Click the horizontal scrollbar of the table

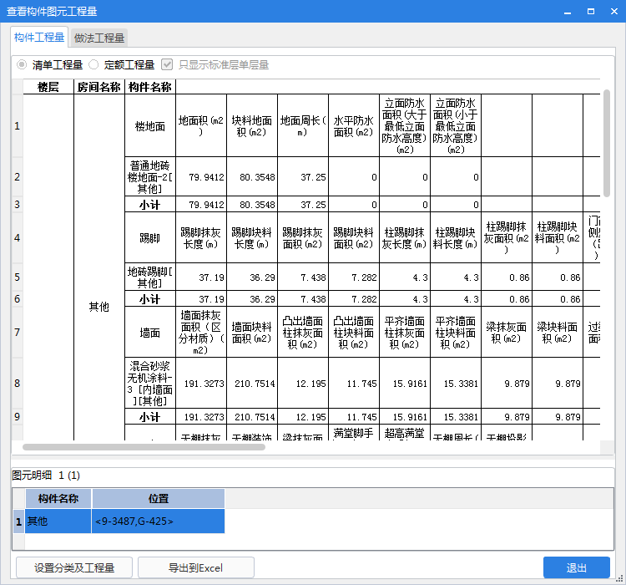coord(144,446)
